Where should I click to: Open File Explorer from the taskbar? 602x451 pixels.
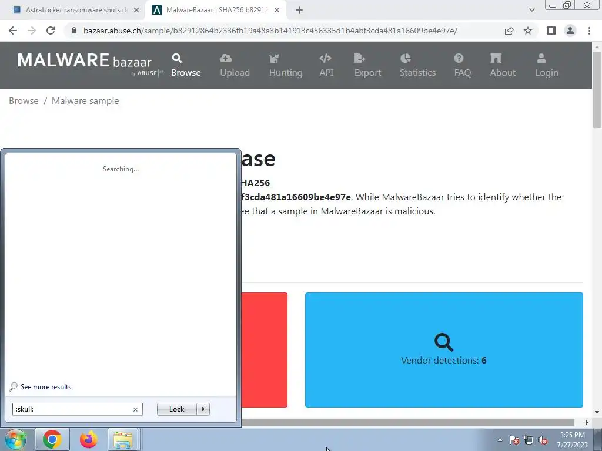tap(123, 439)
